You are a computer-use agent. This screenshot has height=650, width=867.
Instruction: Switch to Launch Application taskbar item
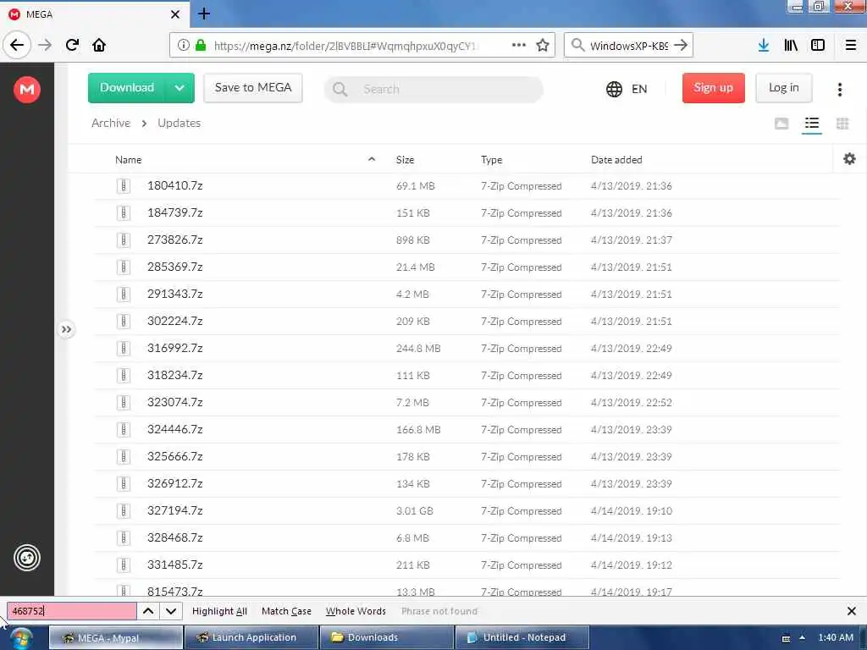tap(251, 638)
